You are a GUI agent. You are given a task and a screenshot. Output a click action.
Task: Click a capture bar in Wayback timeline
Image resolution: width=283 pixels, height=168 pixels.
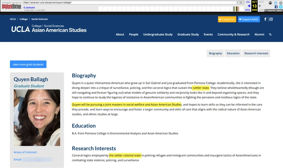(x=236, y=8)
